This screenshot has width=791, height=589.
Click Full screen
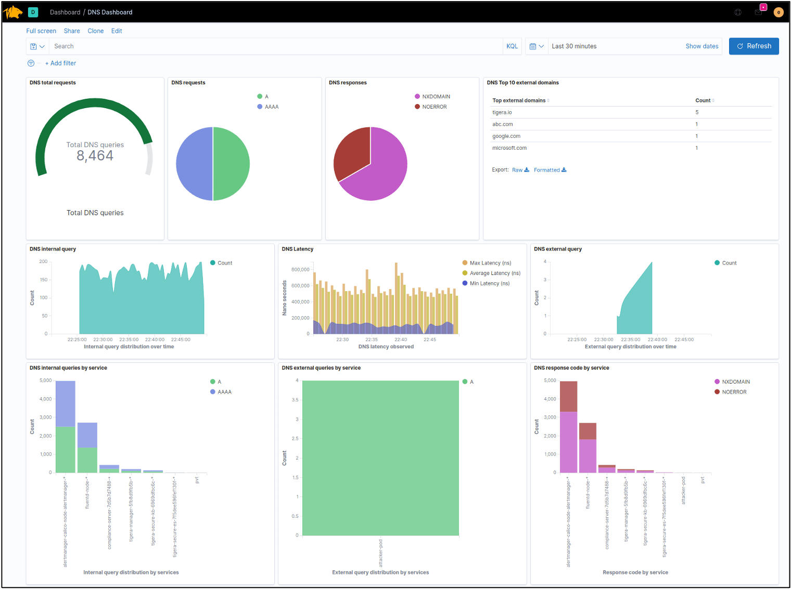41,31
